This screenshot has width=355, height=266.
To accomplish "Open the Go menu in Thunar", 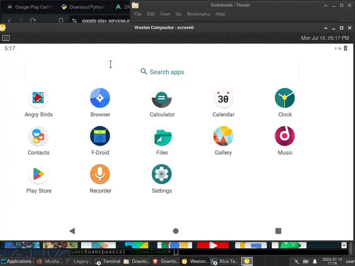I will pos(179,14).
